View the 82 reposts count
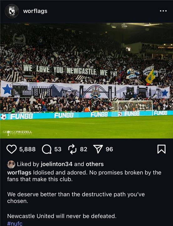 (x=84, y=149)
